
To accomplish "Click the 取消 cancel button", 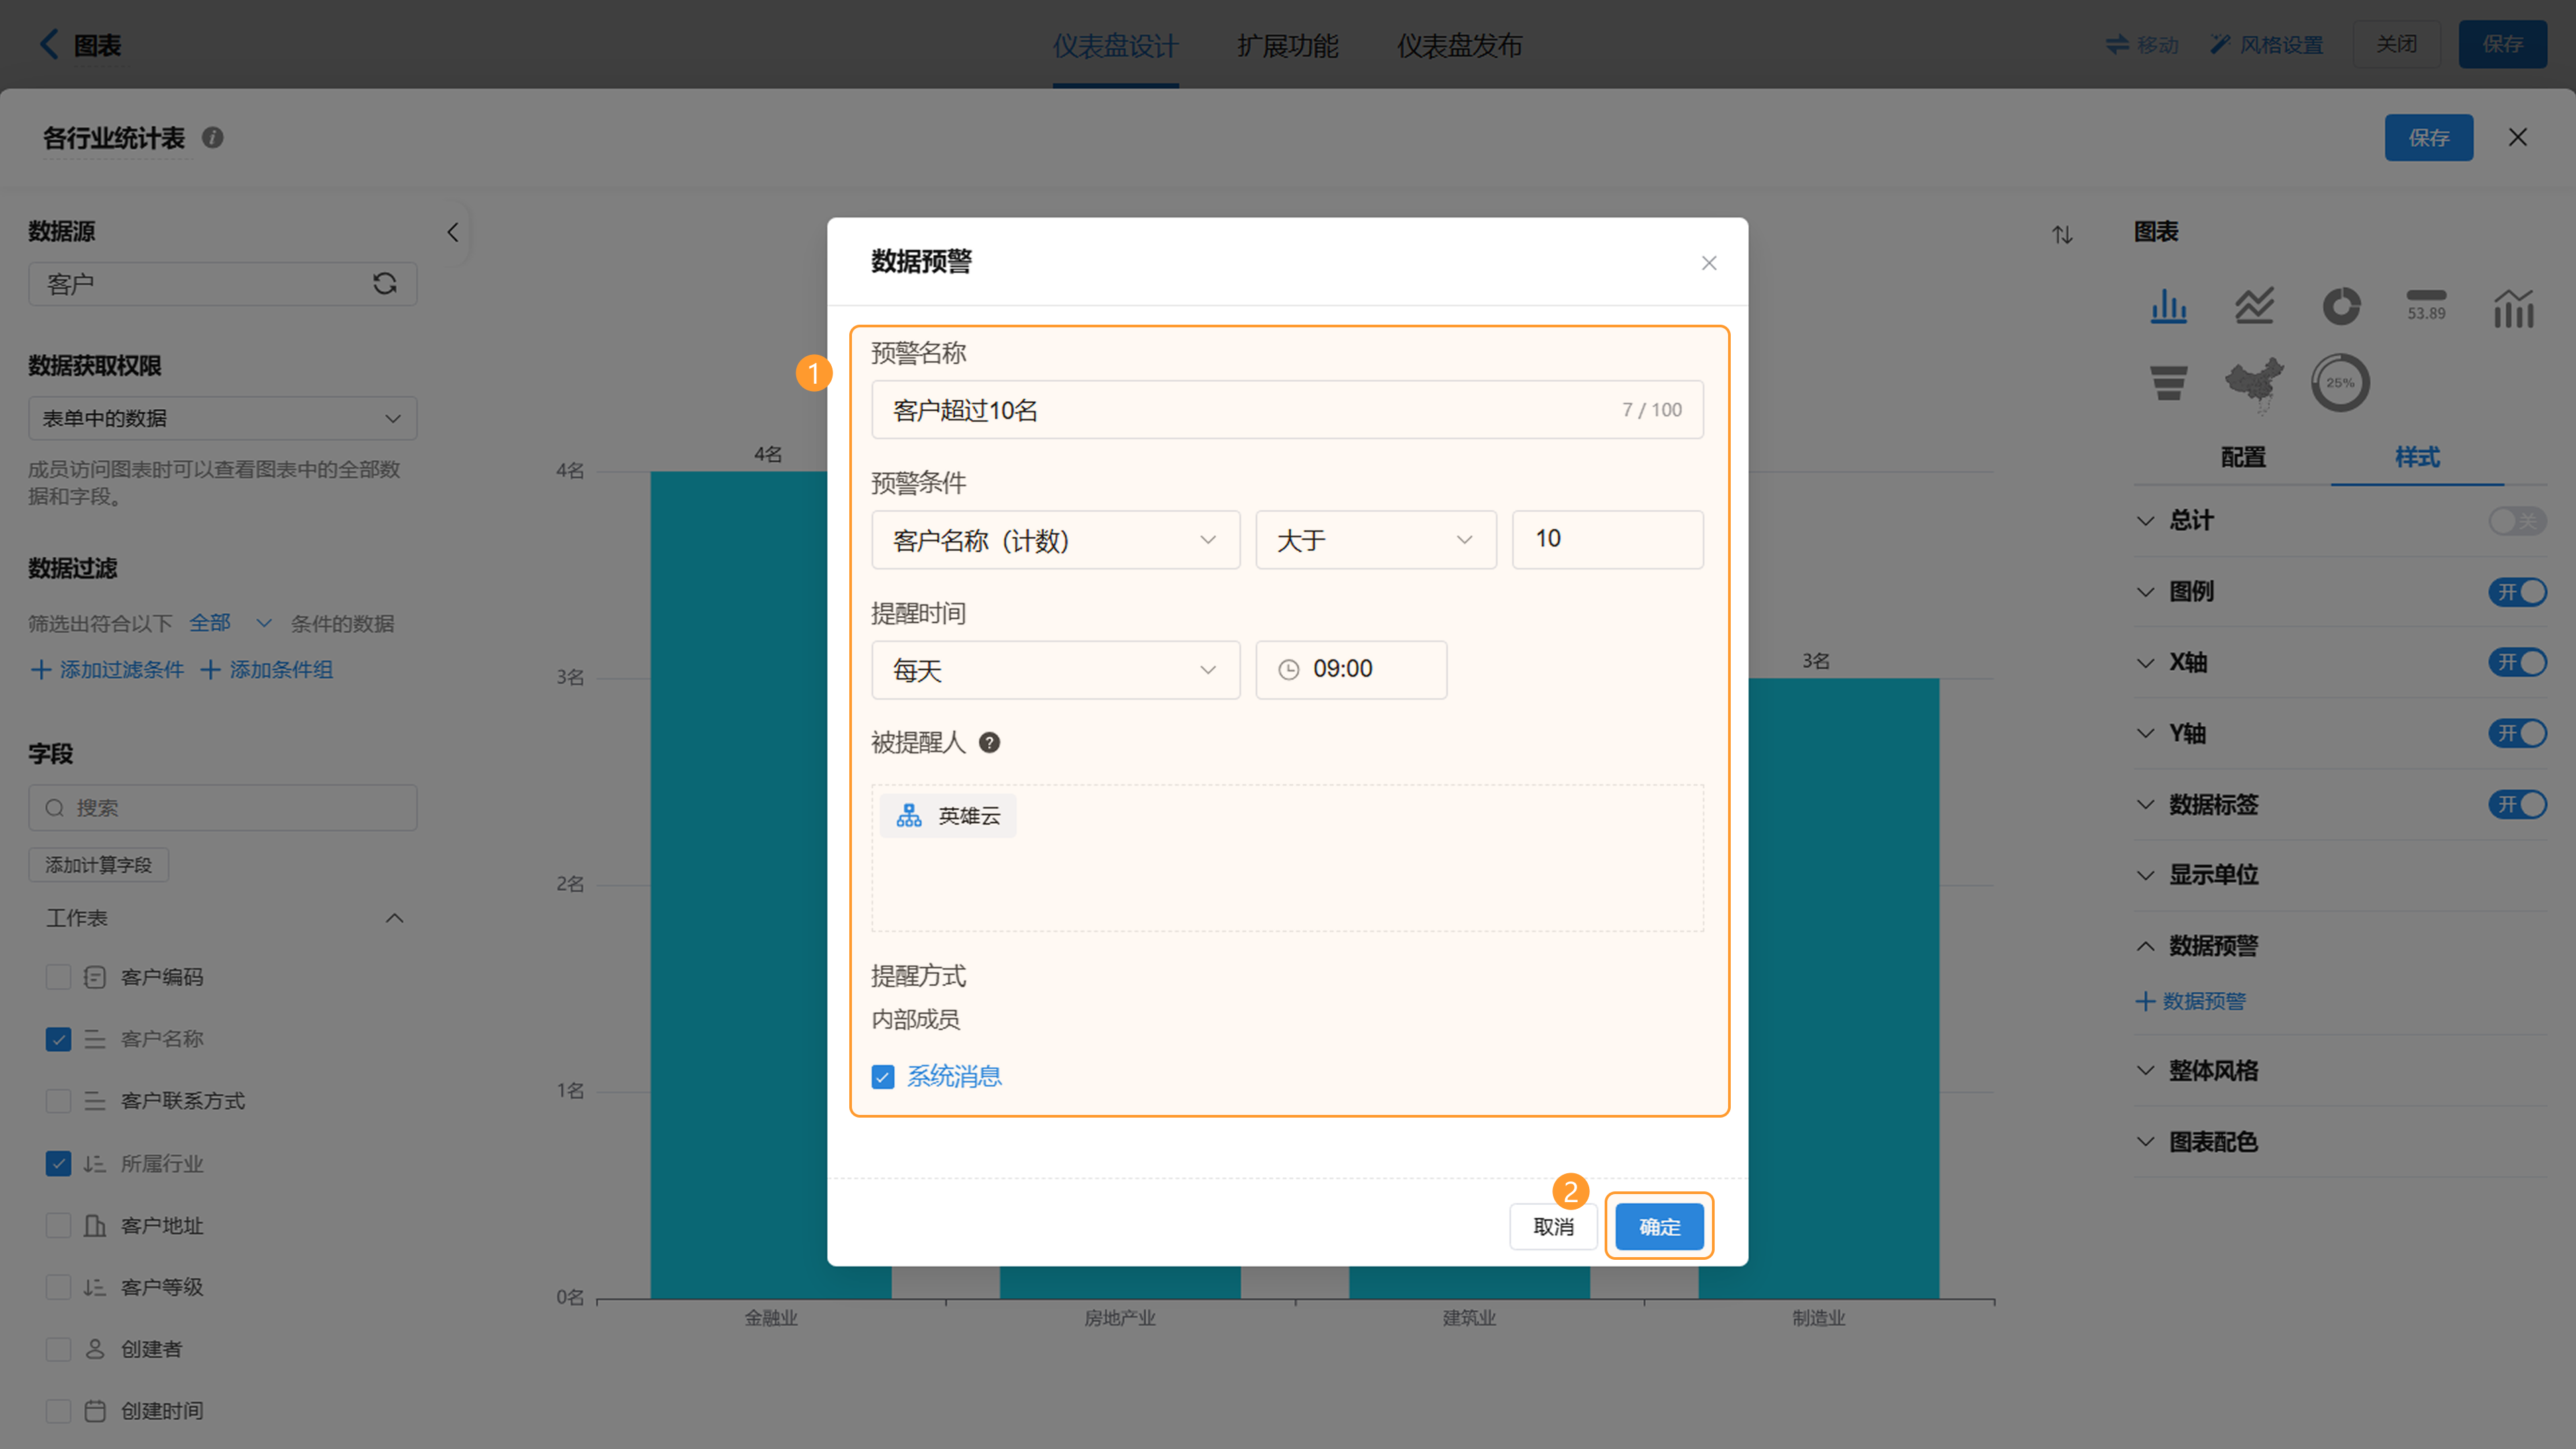I will (1553, 1227).
